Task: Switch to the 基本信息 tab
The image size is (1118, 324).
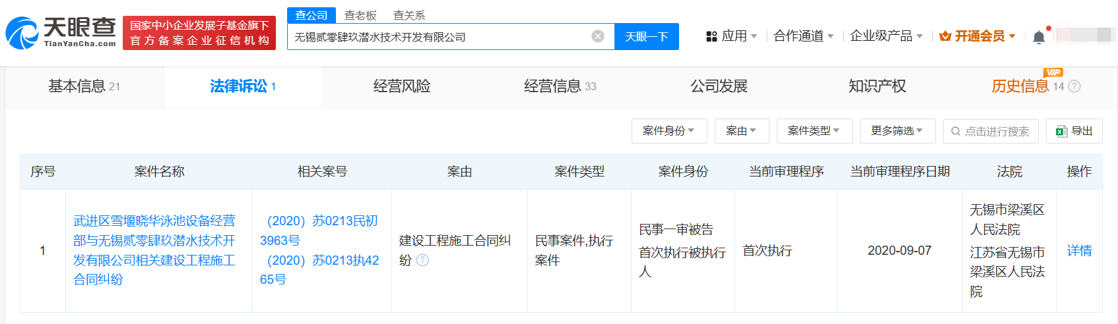Action: tap(84, 86)
